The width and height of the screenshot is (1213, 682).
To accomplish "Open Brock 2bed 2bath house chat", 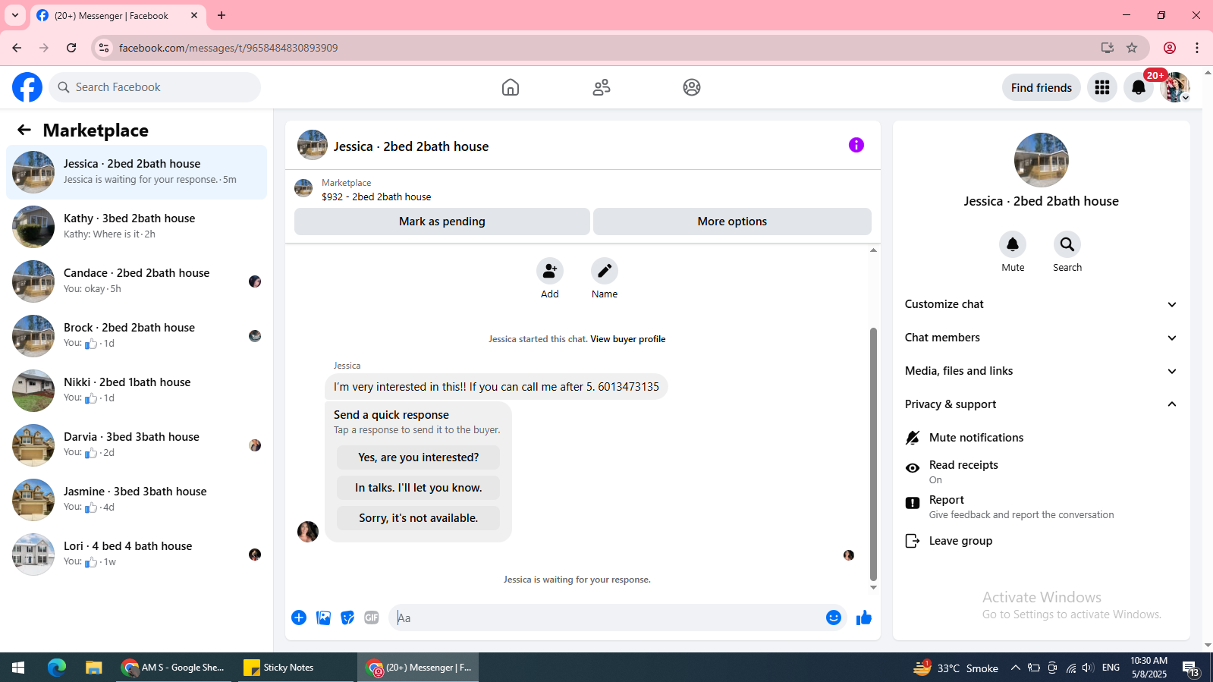I will click(x=137, y=336).
